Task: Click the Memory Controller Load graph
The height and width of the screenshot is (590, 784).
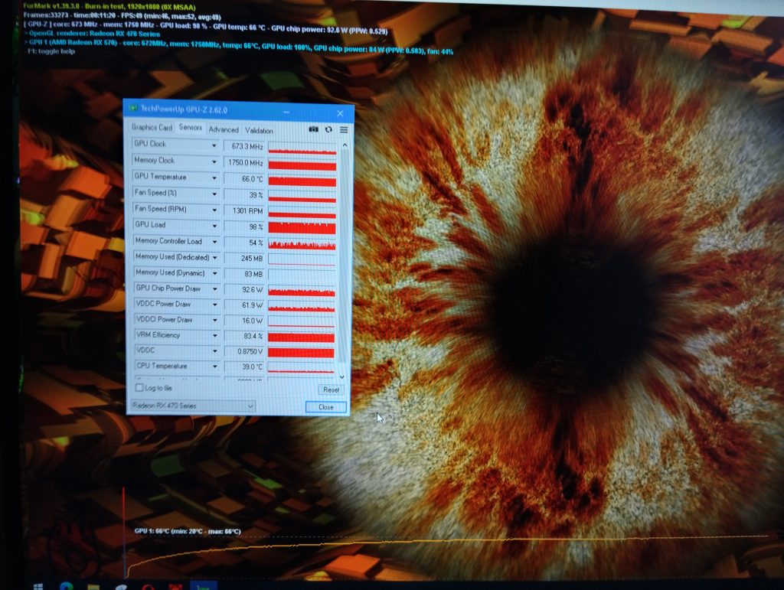Action: (302, 243)
